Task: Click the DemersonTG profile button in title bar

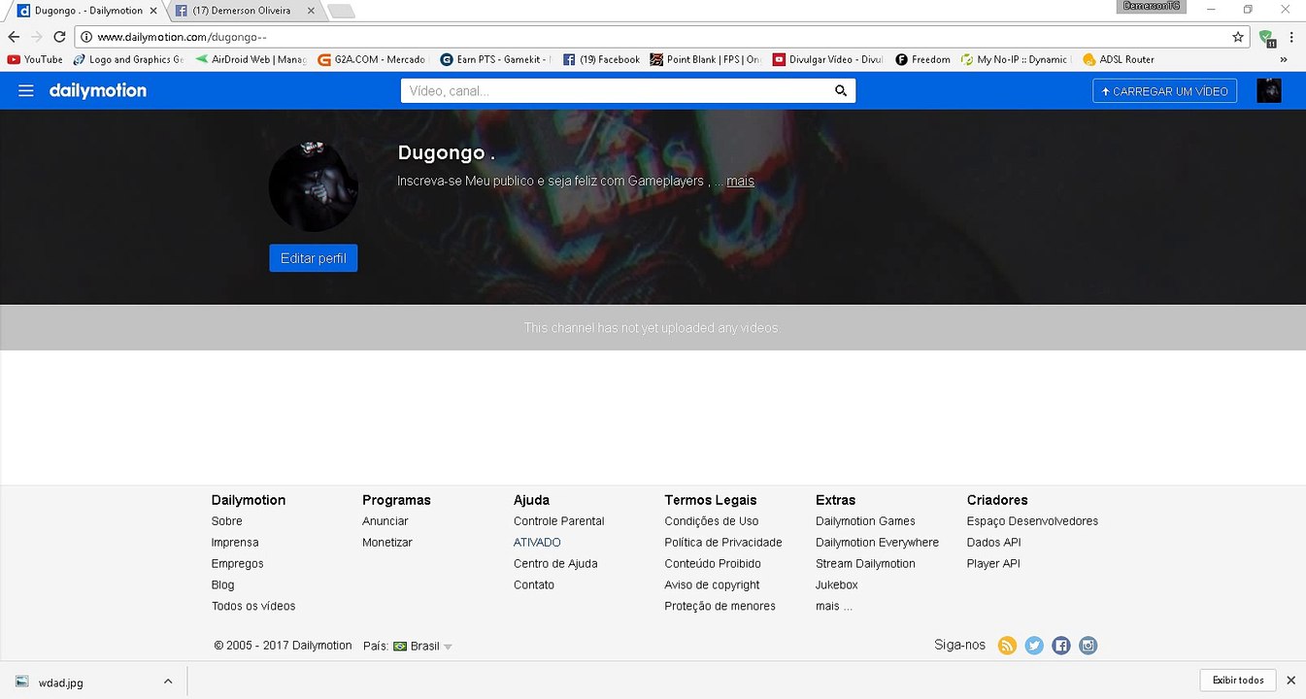Action: pos(1152,7)
